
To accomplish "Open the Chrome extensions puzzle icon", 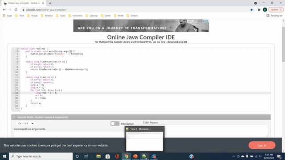I will coord(259,10).
